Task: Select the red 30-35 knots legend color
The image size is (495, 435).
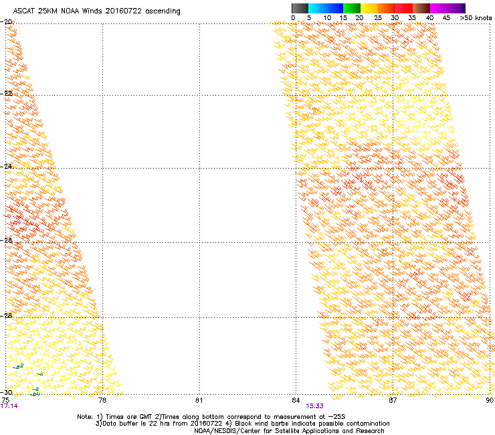Action: pos(404,8)
